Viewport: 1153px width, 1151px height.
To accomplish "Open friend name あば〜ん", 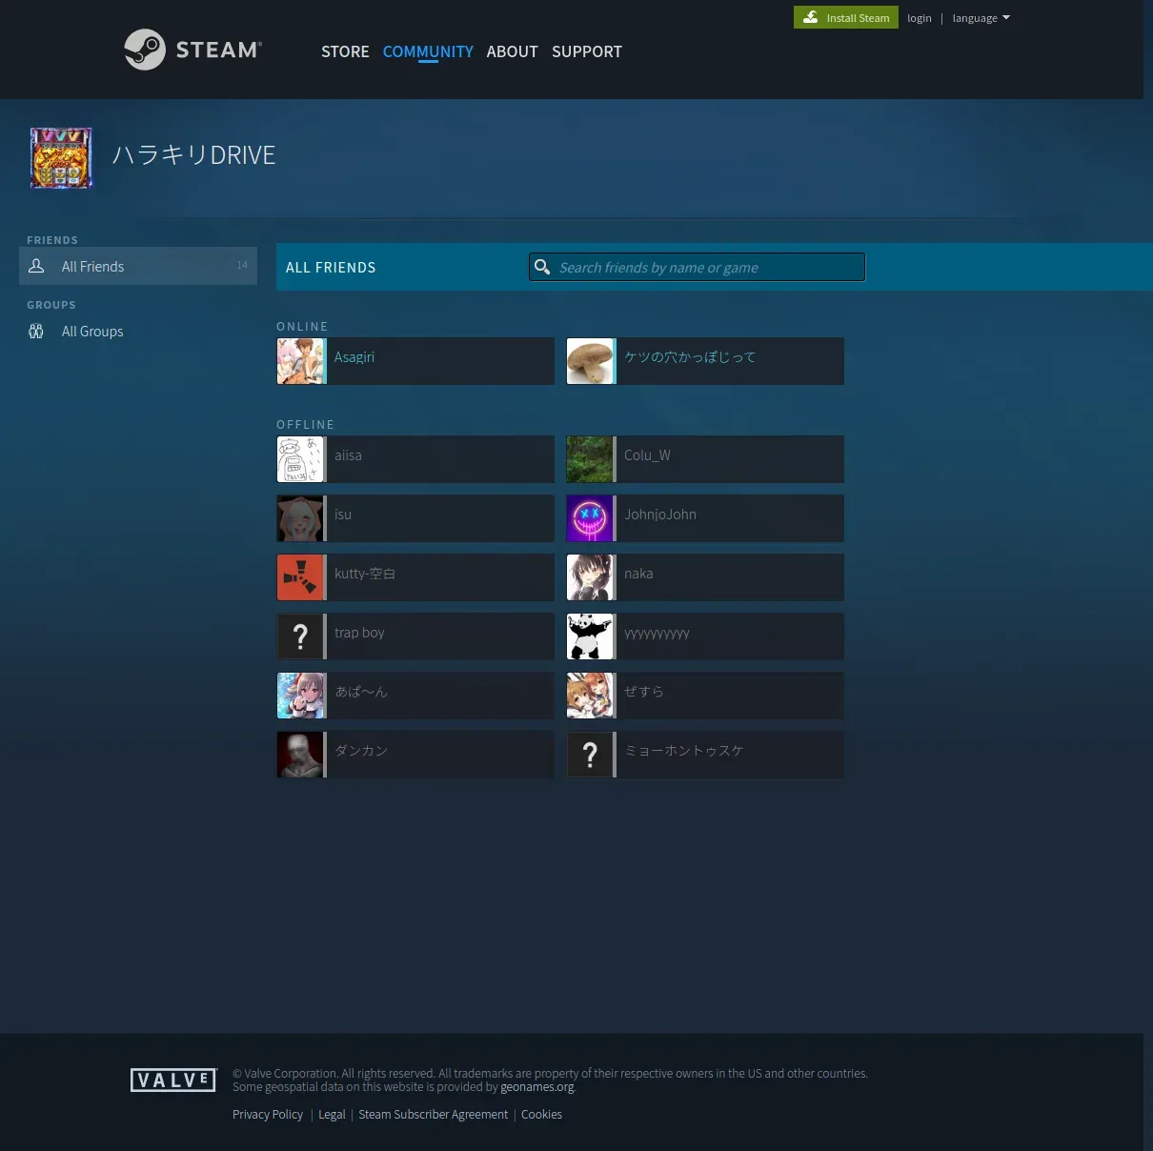I will (x=361, y=691).
